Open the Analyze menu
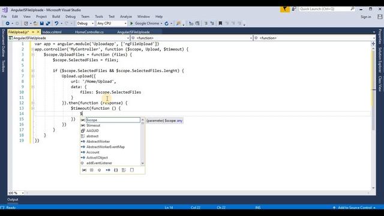384x216 pixels. point(126,17)
